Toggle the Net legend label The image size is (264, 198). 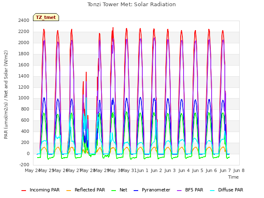pos(123,190)
